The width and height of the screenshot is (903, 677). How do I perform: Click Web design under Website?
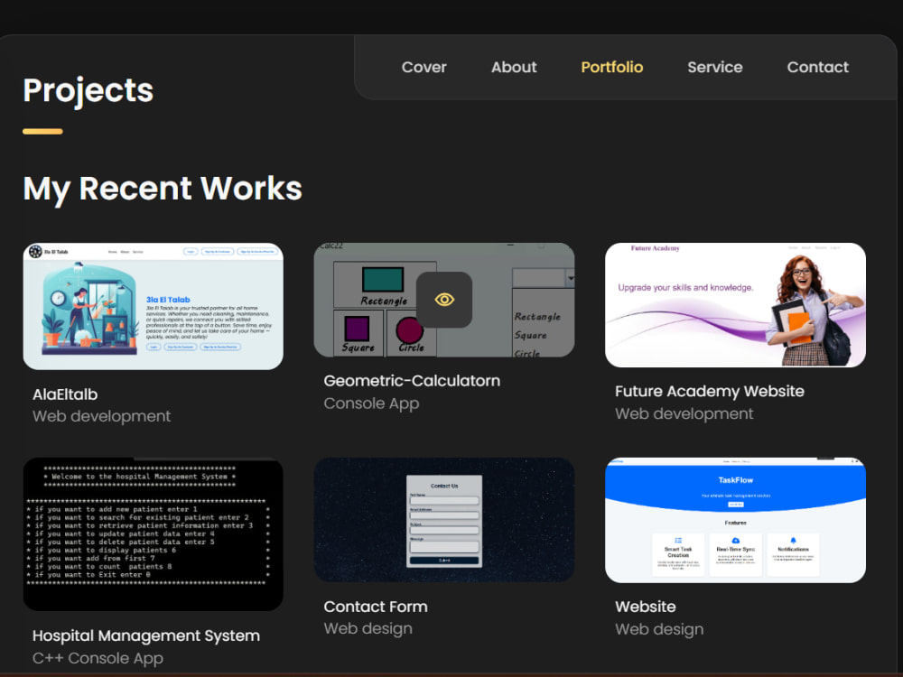tap(659, 629)
